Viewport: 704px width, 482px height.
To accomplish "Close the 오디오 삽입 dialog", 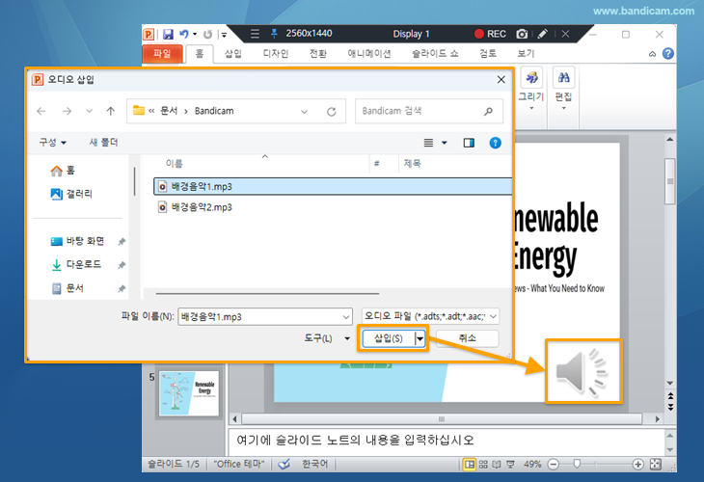I will point(501,79).
